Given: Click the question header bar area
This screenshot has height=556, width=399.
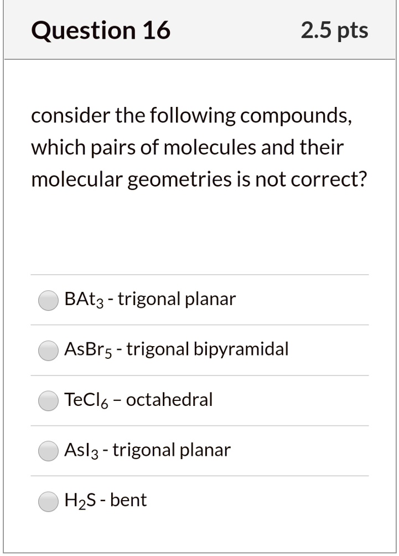Looking at the screenshot, I should point(199,30).
